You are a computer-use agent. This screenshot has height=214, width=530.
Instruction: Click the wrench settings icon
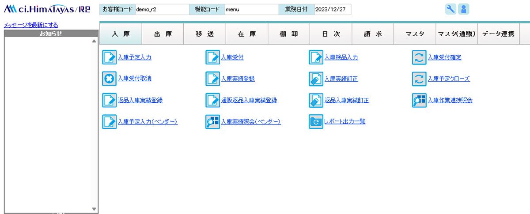[x=450, y=9]
